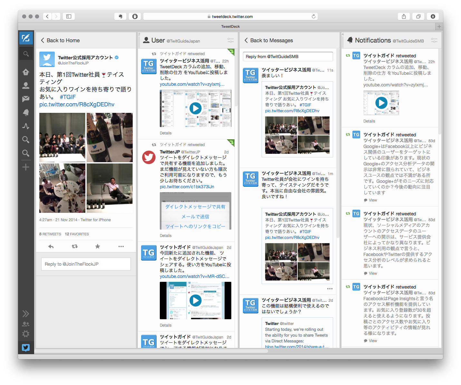Click Reply to @JoinTheFlockJP input field
The image size is (461, 385).
86,264
